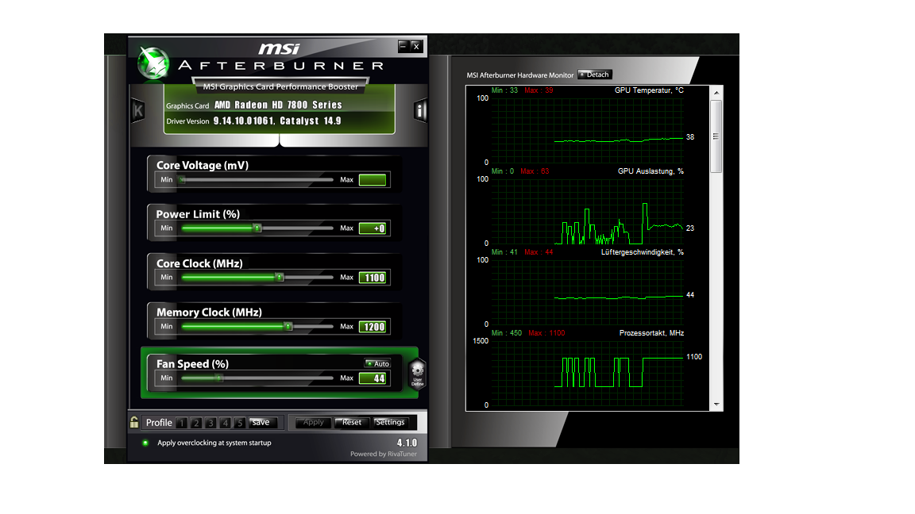The image size is (915, 514).
Task: Open the information i side button
Action: (x=421, y=110)
